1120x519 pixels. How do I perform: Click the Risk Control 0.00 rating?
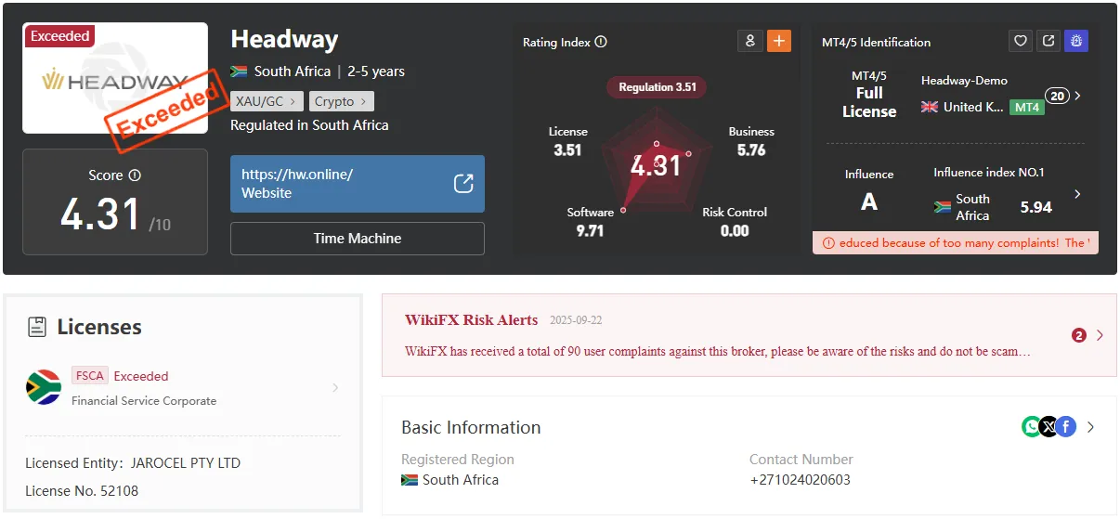[735, 222]
